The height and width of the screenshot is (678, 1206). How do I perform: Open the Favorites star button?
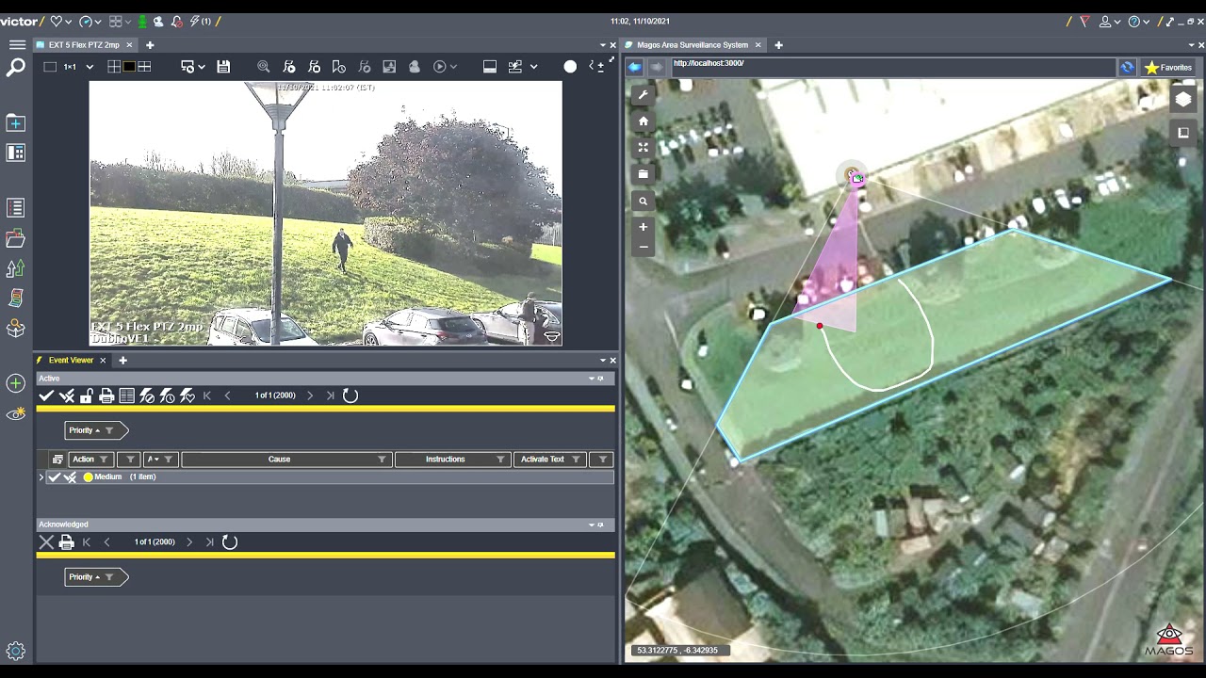[x=1169, y=68]
